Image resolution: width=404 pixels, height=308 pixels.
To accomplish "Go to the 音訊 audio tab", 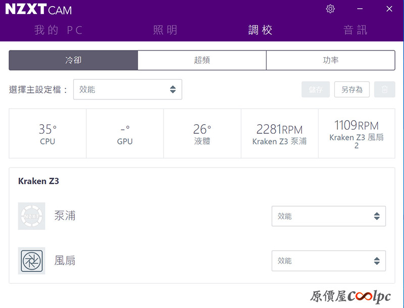I will coord(356,30).
